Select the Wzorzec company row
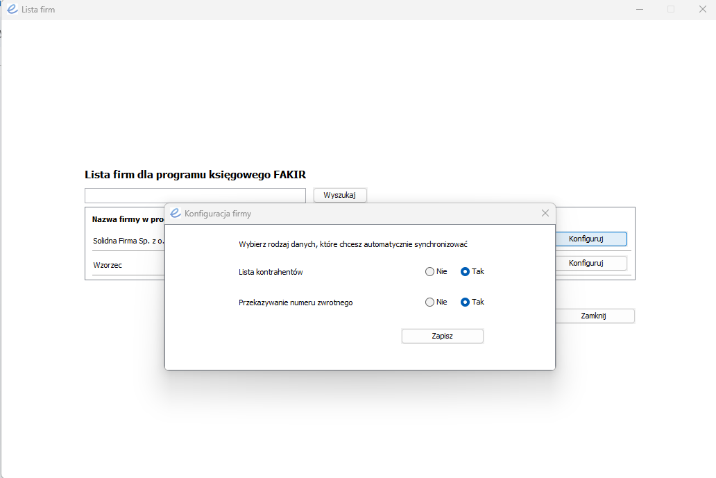Image resolution: width=716 pixels, height=478 pixels. click(x=128, y=265)
